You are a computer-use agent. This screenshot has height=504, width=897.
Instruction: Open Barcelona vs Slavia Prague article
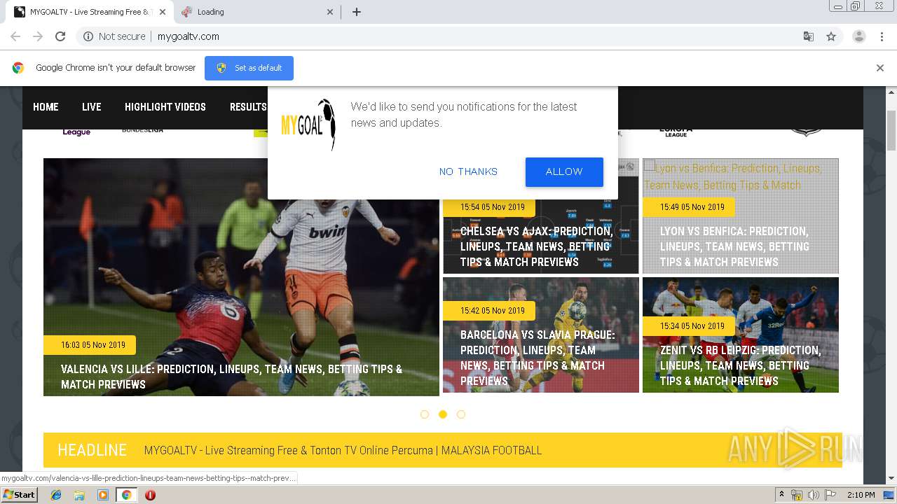click(538, 358)
